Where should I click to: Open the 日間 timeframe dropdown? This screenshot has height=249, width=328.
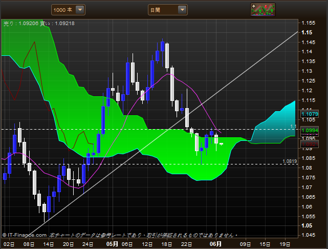click(x=168, y=10)
